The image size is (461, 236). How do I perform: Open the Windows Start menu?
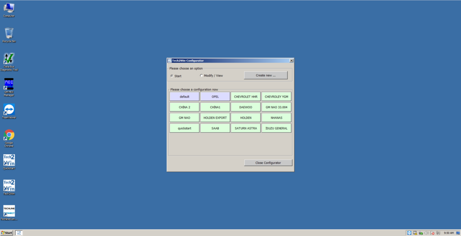click(x=7, y=233)
